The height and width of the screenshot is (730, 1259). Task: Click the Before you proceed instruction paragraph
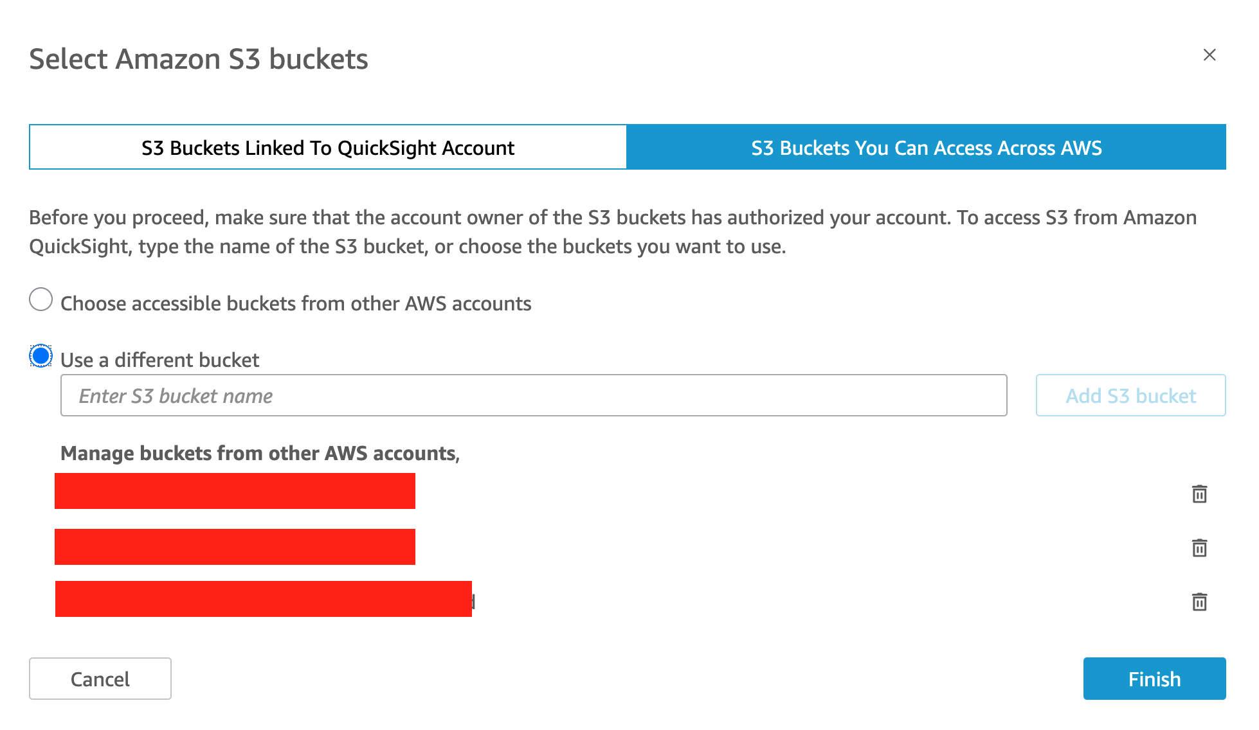tap(612, 232)
